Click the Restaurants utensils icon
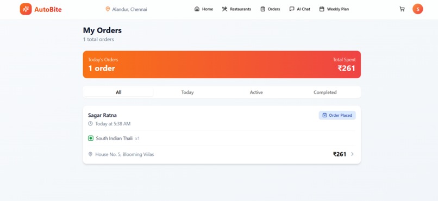Image resolution: width=438 pixels, height=201 pixels. (x=224, y=9)
